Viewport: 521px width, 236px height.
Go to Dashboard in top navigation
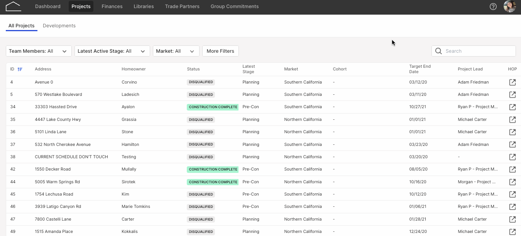tap(48, 7)
